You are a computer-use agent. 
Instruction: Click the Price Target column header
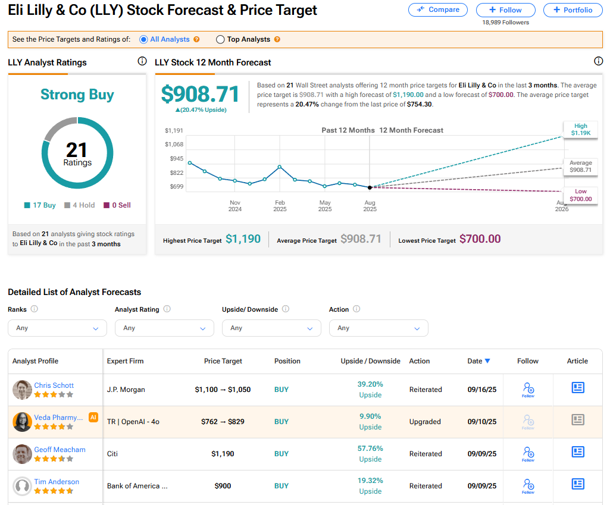[223, 361]
